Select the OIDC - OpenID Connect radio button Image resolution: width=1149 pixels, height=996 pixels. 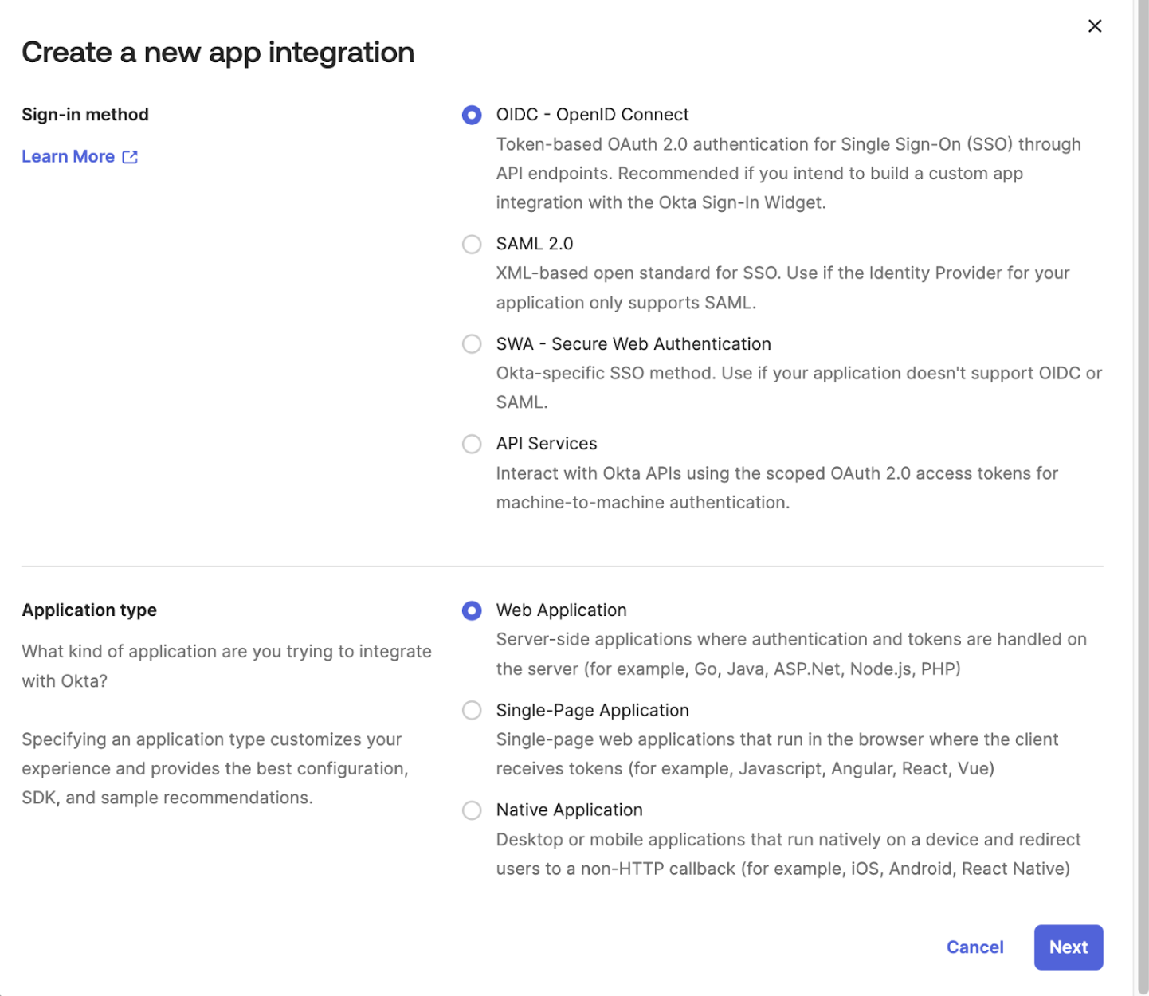(x=472, y=115)
